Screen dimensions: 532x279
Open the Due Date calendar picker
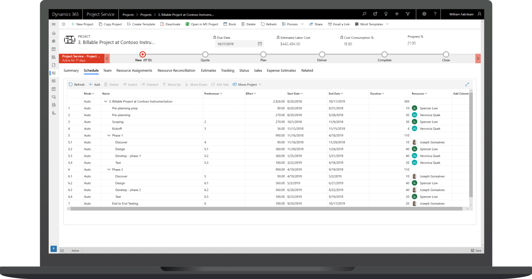click(259, 44)
